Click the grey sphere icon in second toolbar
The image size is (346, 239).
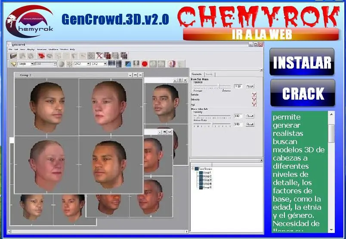point(61,64)
